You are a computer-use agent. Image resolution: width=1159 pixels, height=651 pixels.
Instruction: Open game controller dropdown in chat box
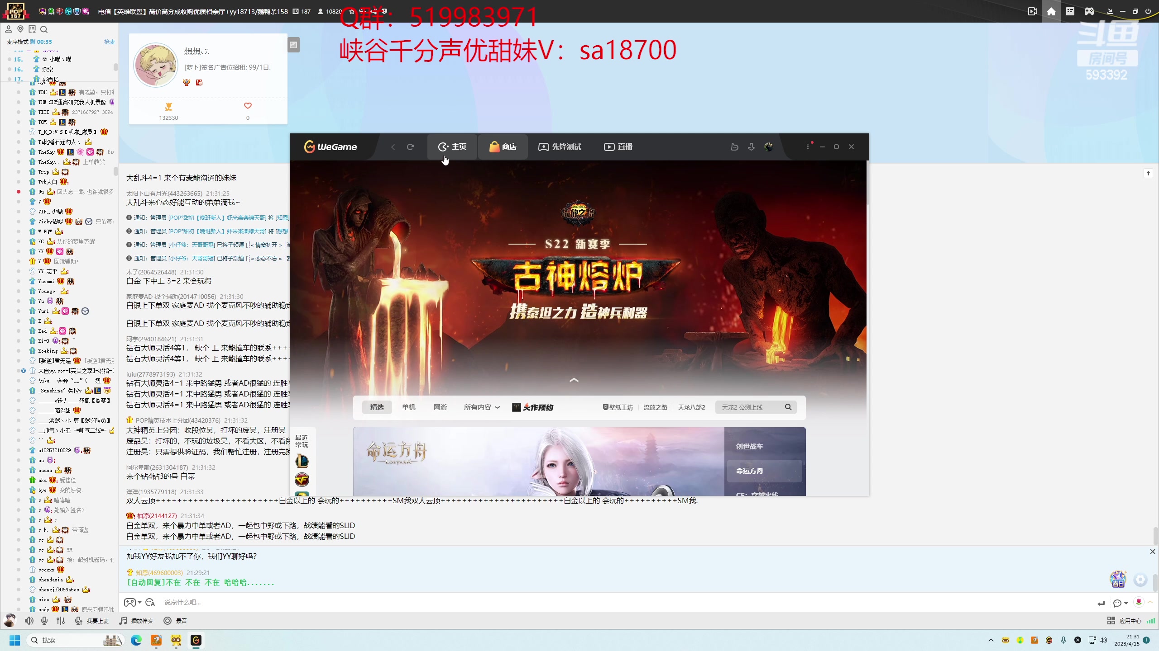click(133, 602)
